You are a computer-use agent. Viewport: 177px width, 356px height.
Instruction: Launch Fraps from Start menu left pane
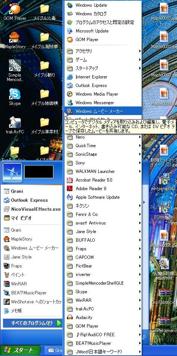(32, 266)
